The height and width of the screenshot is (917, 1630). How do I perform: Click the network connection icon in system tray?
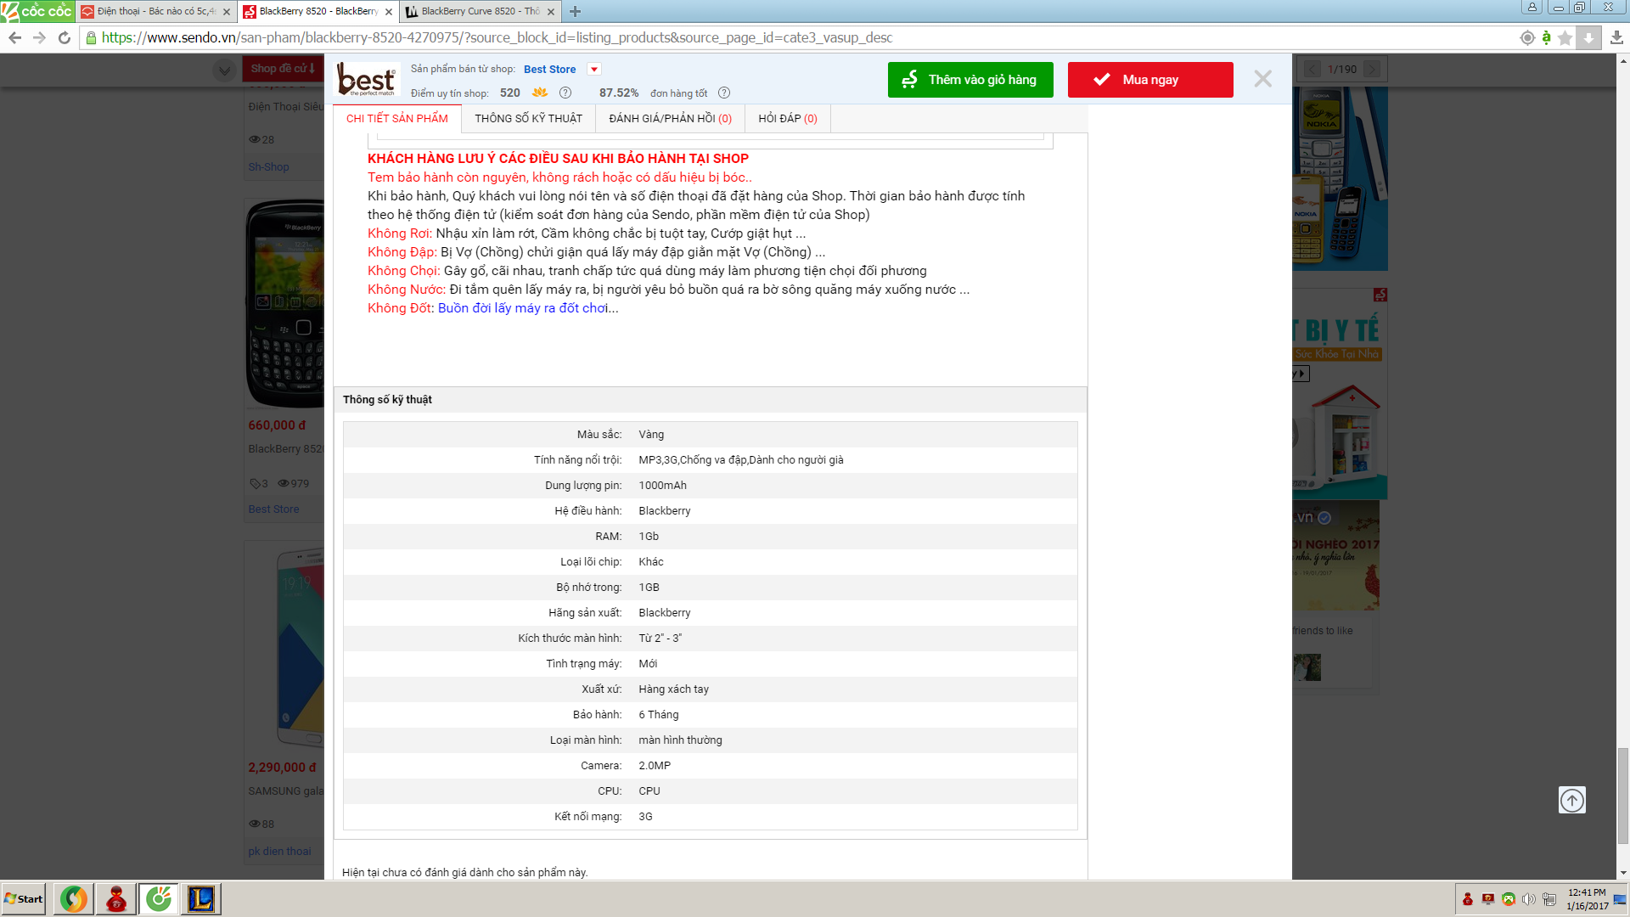click(1549, 899)
